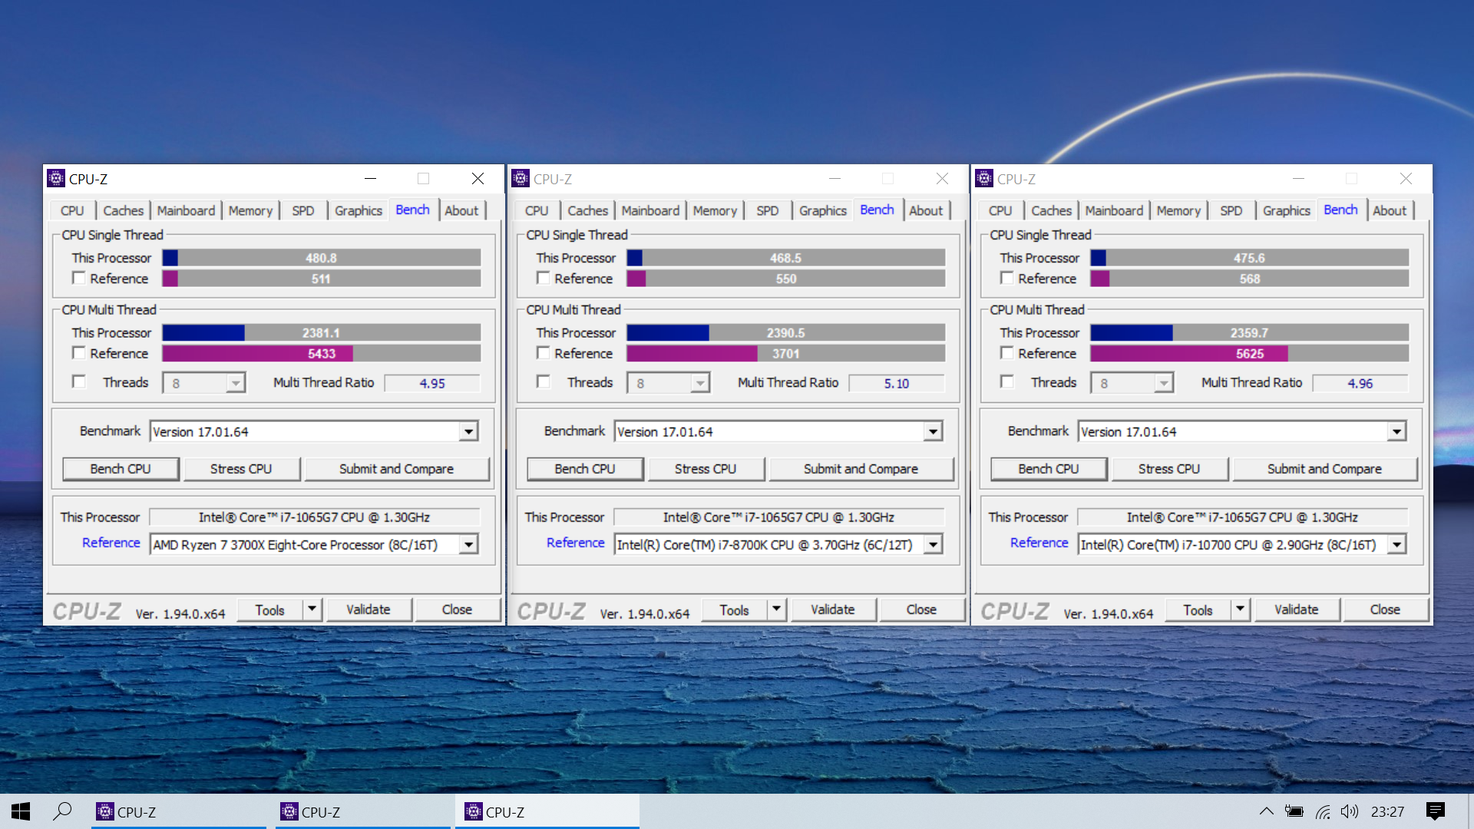The image size is (1474, 829).
Task: Open Graphics tab in rightmost window
Action: coord(1286,210)
